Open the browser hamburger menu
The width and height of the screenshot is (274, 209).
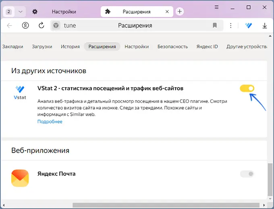pyautogui.click(x=216, y=7)
